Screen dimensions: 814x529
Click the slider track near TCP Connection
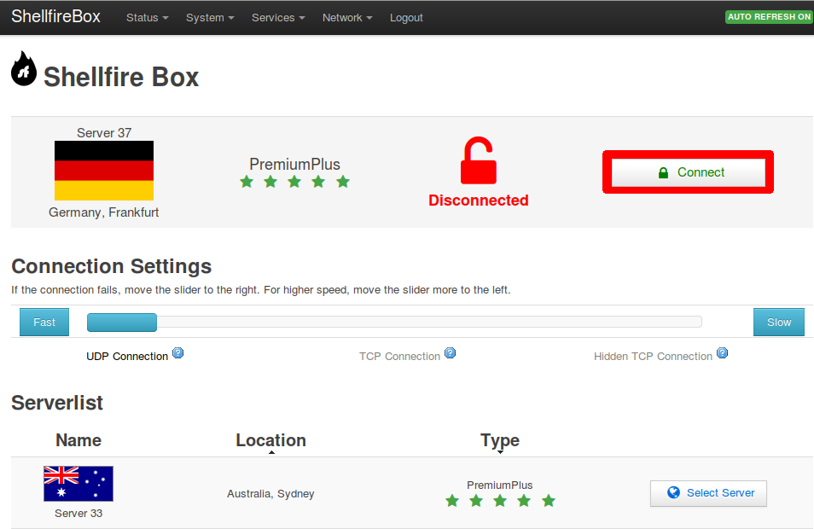tap(394, 323)
